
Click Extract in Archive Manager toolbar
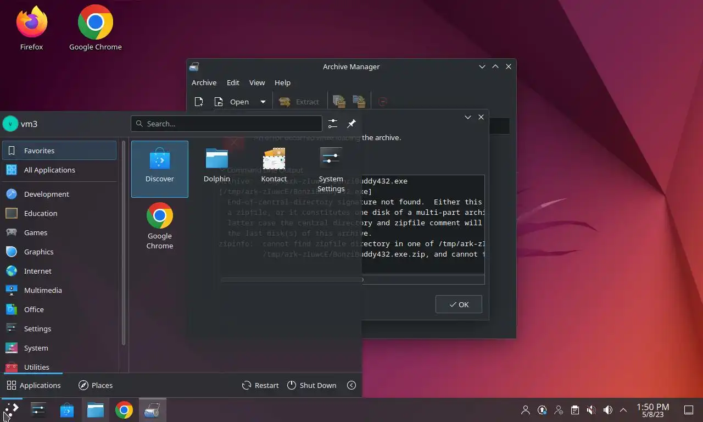click(299, 102)
